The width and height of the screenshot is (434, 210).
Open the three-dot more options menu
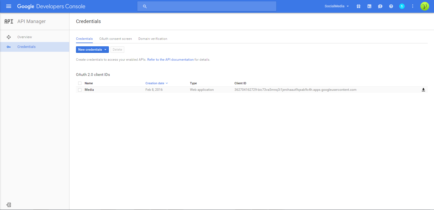point(413,6)
